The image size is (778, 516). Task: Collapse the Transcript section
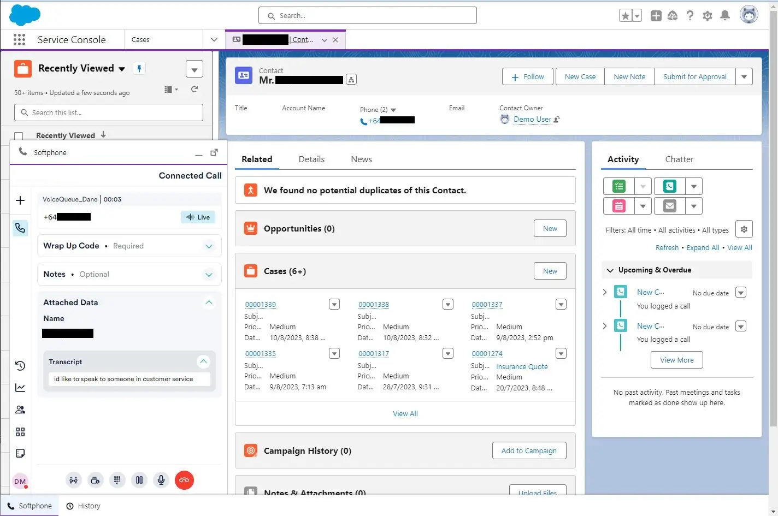click(x=203, y=361)
